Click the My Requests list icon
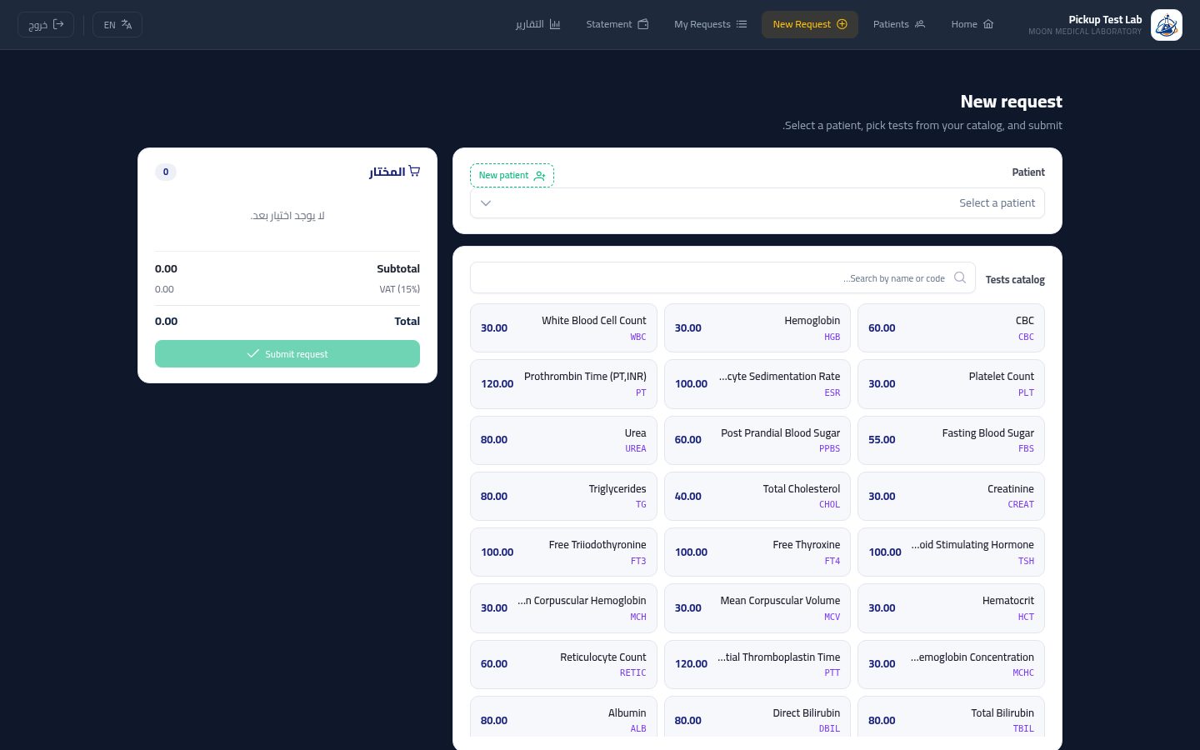The image size is (1200, 750). pos(742,24)
